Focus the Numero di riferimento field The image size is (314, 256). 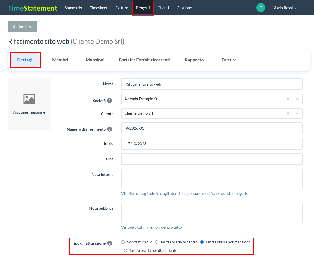pyautogui.click(x=212, y=128)
